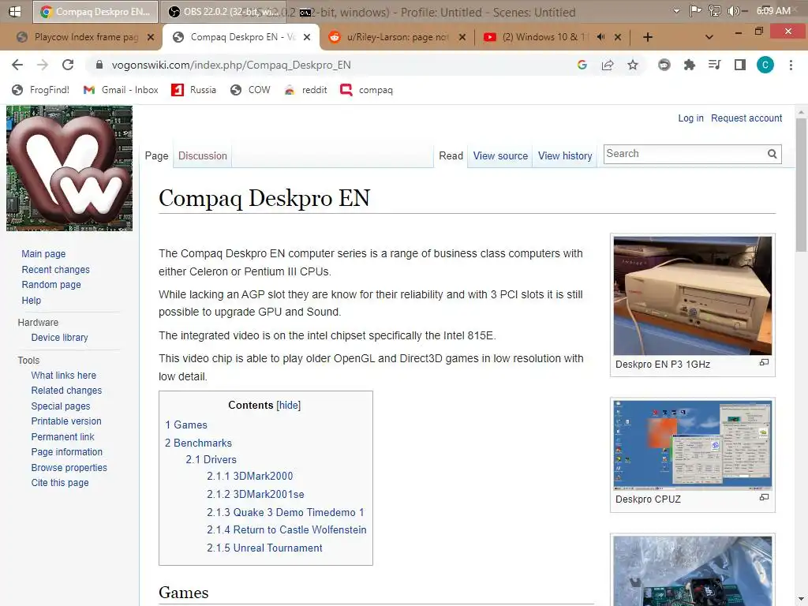This screenshot has height=606, width=808.
Task: Bookmark this page with the star icon
Action: pos(633,65)
